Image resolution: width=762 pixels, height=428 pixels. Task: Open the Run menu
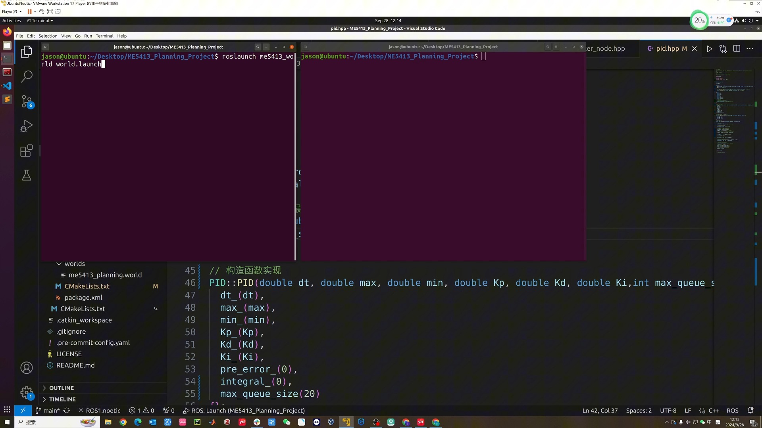click(x=88, y=36)
